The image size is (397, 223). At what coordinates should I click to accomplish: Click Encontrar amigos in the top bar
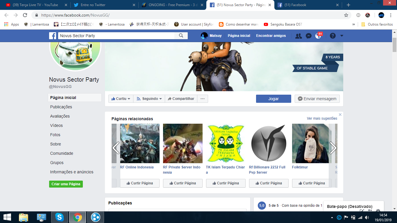[271, 36]
